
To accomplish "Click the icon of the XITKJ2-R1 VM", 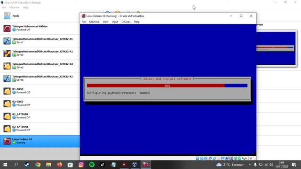I will [x=7, y=54].
